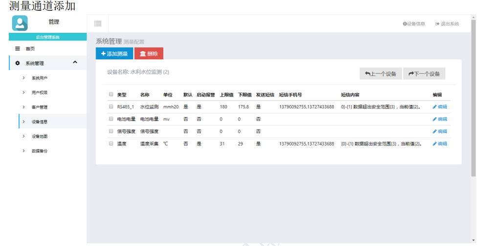The width and height of the screenshot is (479, 246).
Task: Open 设备地图 in sidebar menu
Action: pyautogui.click(x=39, y=137)
